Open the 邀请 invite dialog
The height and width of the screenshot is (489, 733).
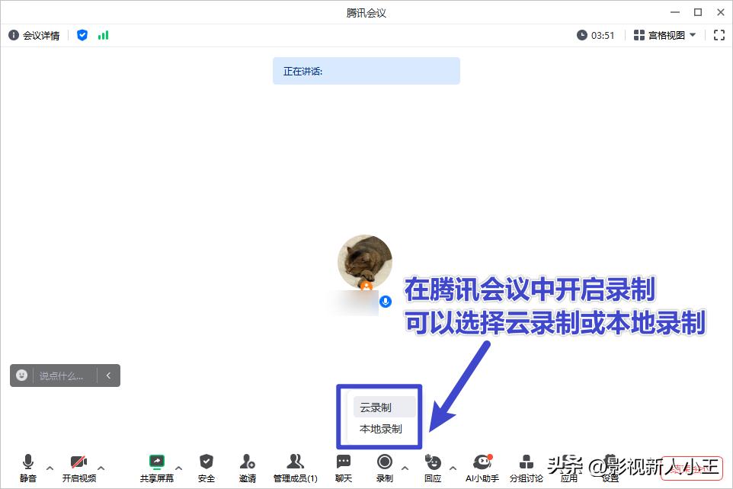248,468
